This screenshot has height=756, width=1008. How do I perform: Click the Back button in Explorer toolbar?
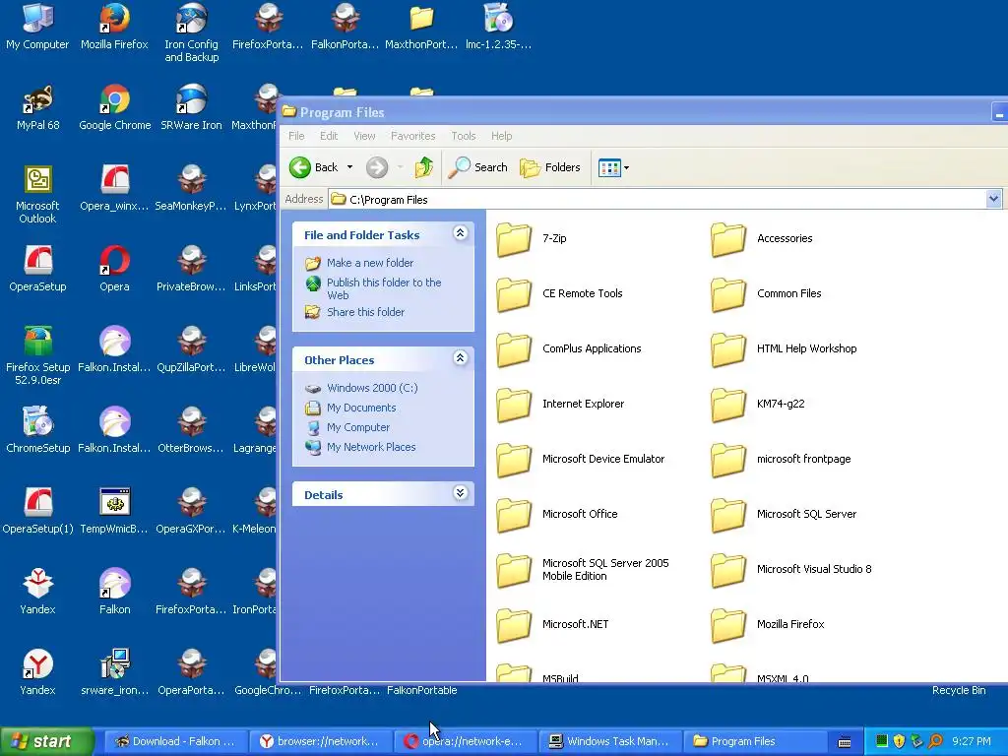313,167
